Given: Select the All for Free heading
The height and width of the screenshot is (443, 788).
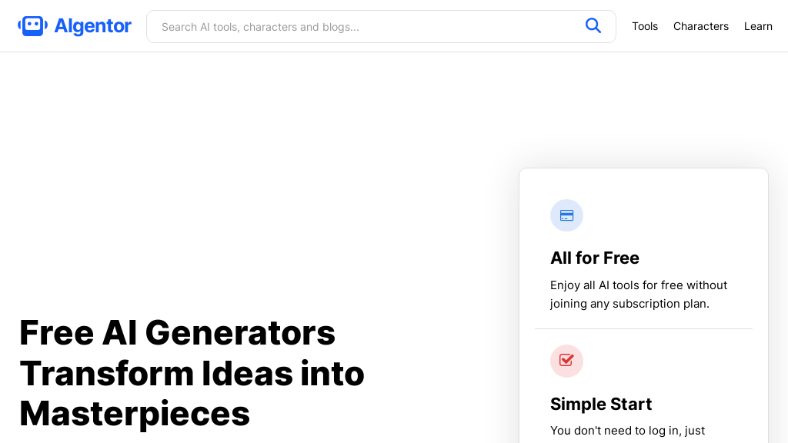Looking at the screenshot, I should click(x=595, y=258).
